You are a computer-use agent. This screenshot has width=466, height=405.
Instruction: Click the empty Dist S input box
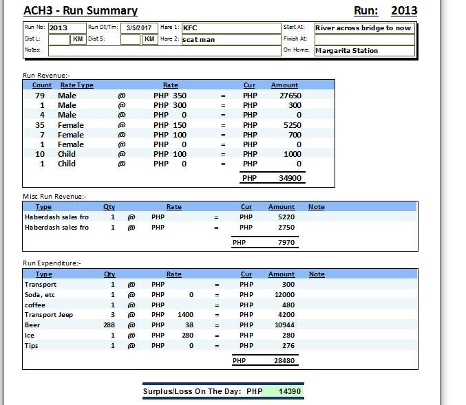tap(130, 39)
